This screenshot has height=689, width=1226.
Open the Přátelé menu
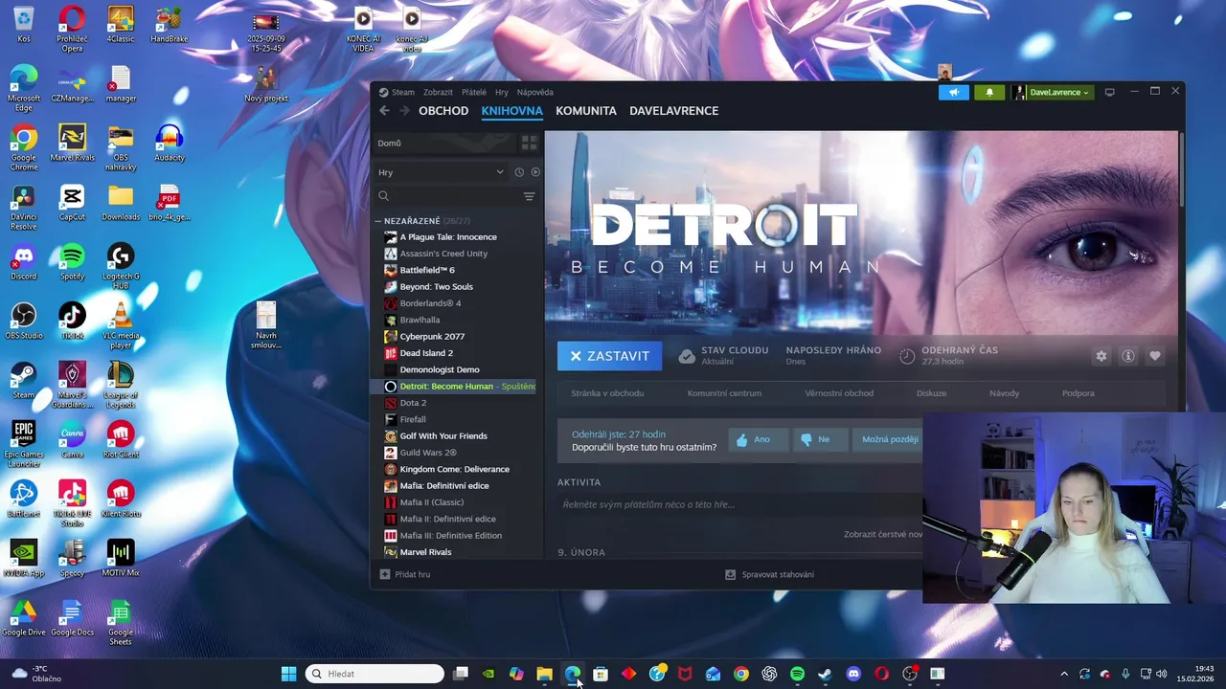point(474,93)
